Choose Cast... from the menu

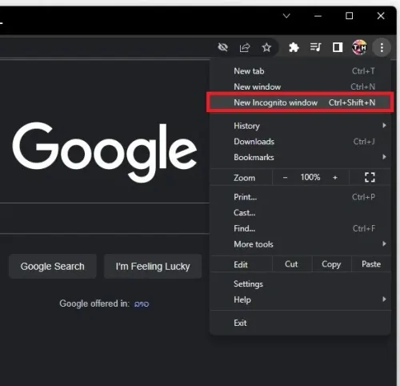(300, 213)
